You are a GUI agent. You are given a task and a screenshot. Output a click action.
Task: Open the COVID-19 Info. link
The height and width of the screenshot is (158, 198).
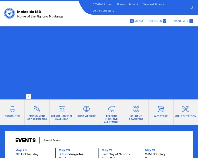point(102,4)
